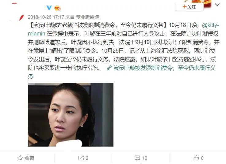Follow the account with +关注 button
The height and width of the screenshot is (164, 226).
(189, 7)
